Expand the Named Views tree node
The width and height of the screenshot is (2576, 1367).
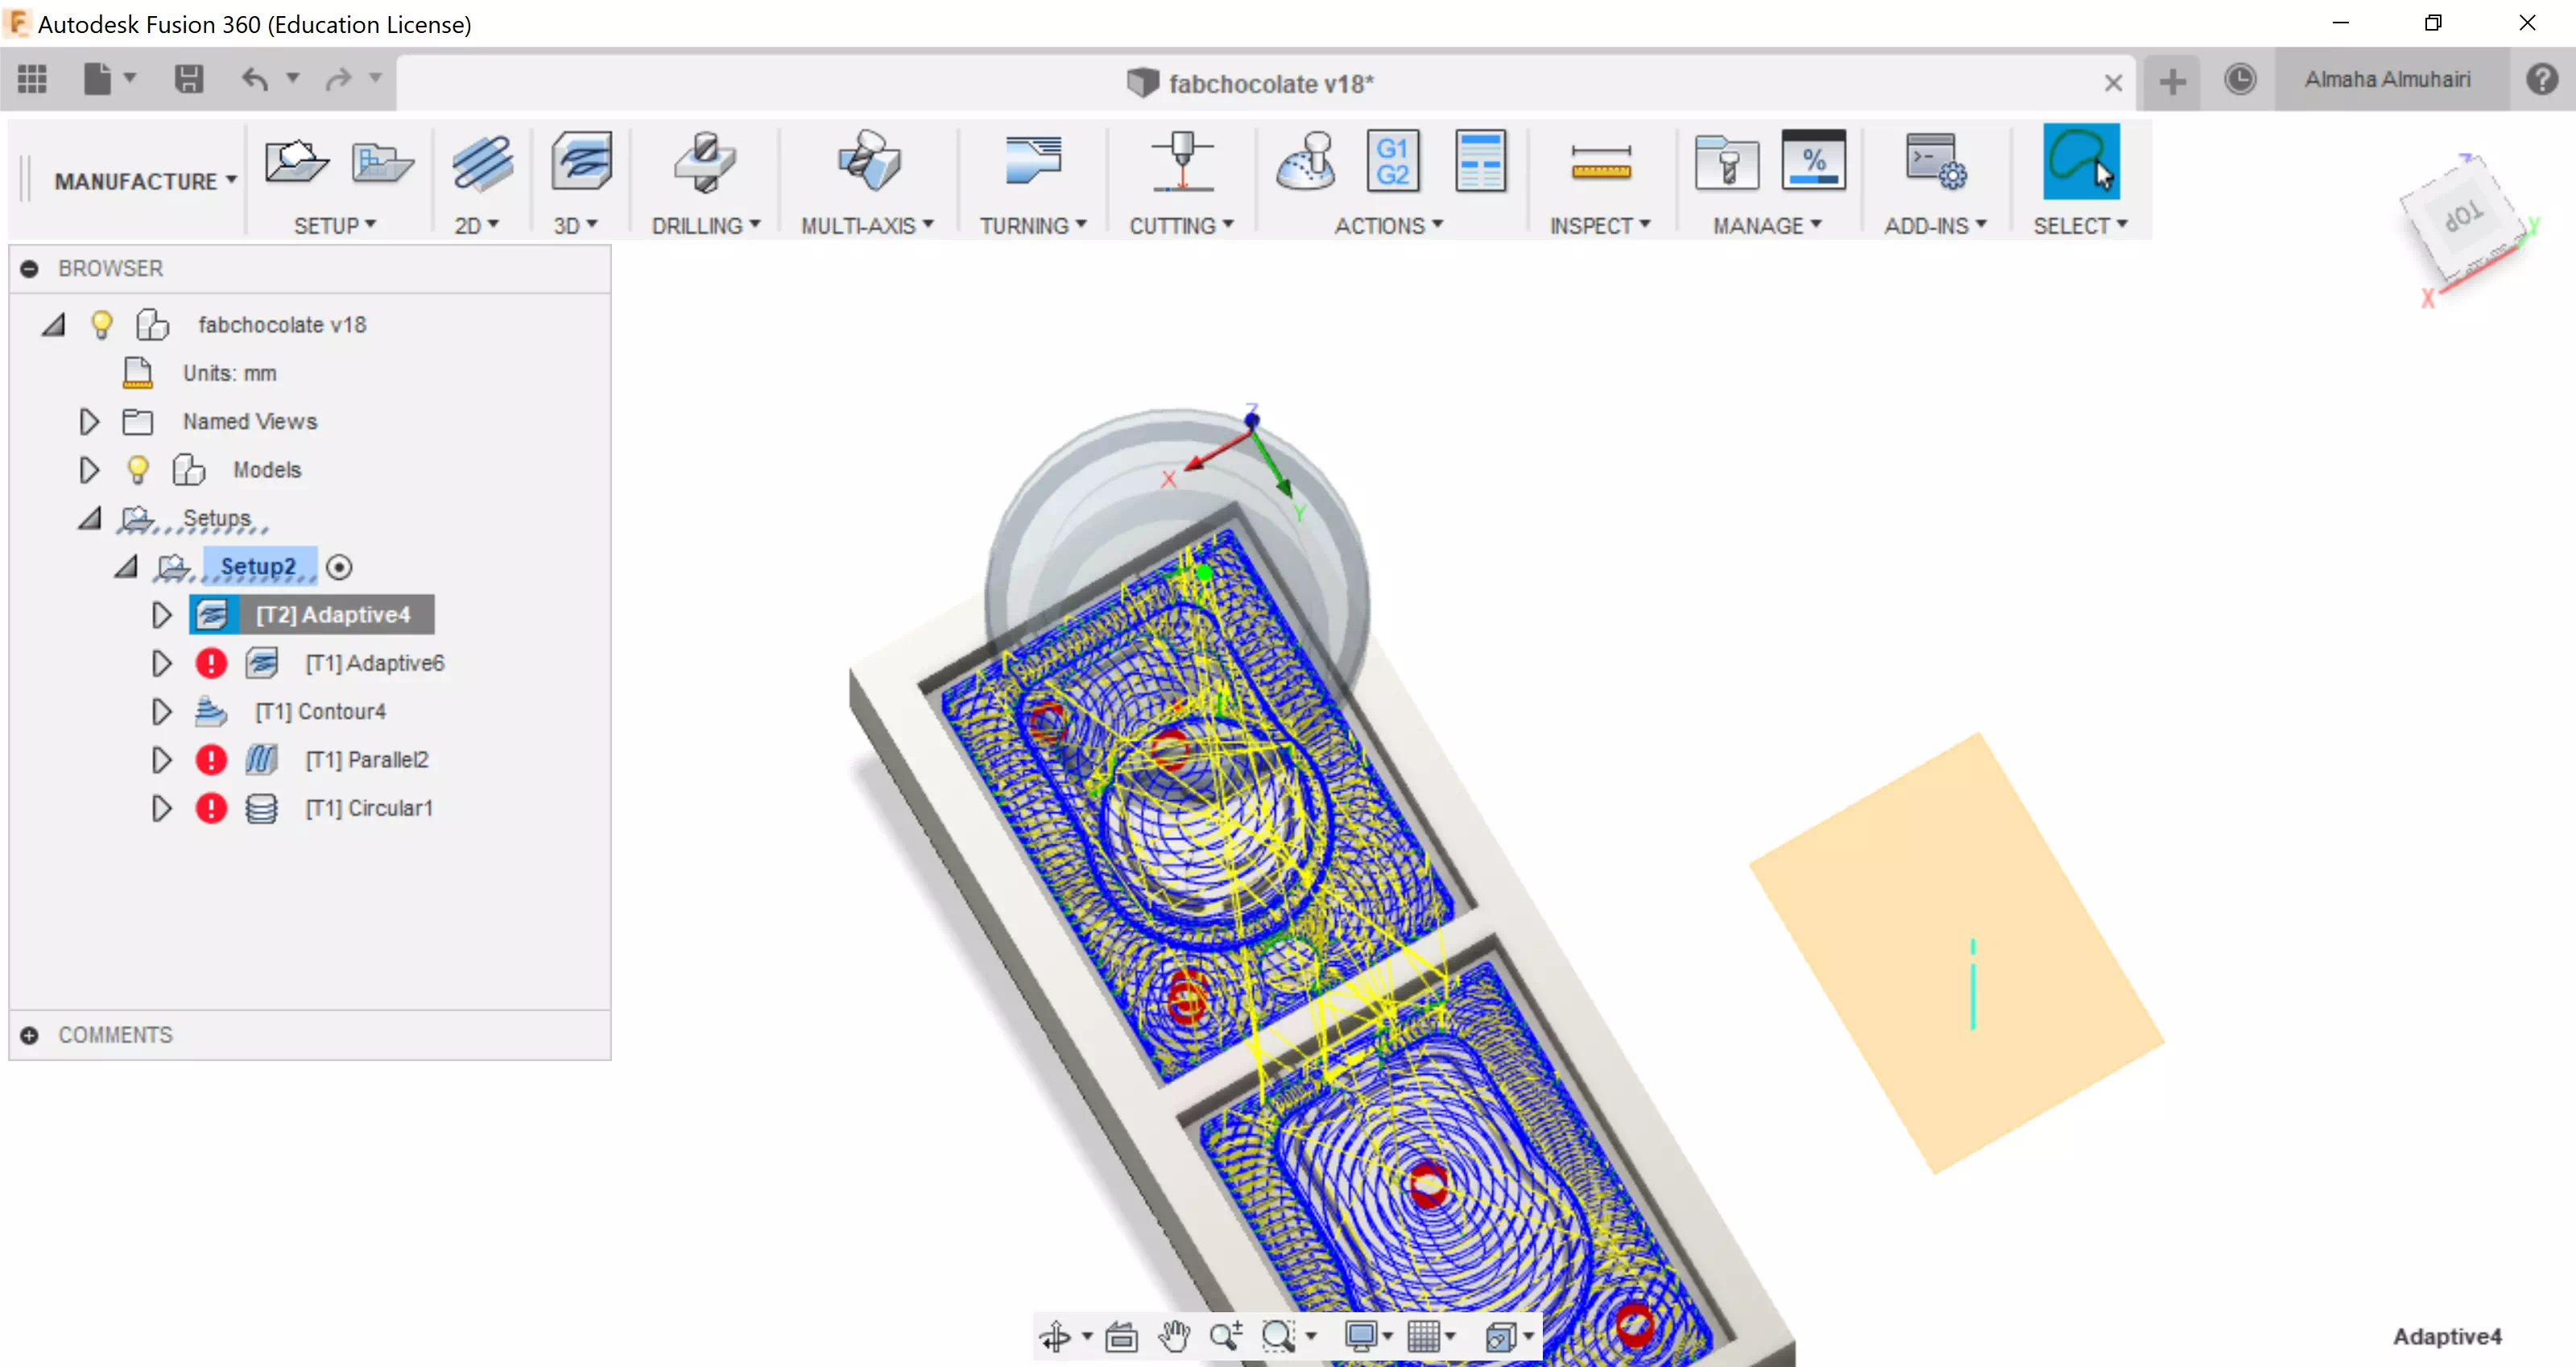tap(89, 421)
